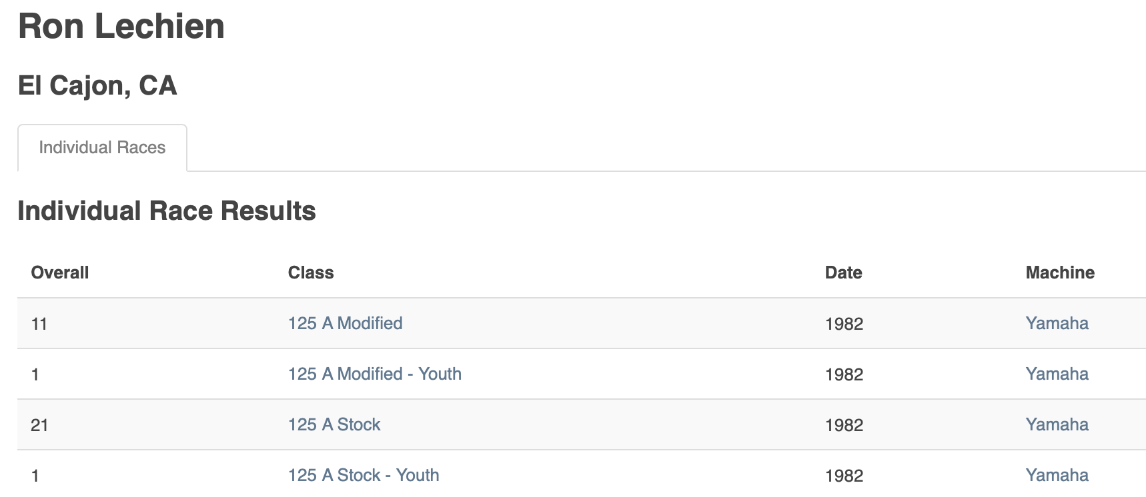Select the Date column header
Screen dimensions: 1146x497
click(843, 272)
